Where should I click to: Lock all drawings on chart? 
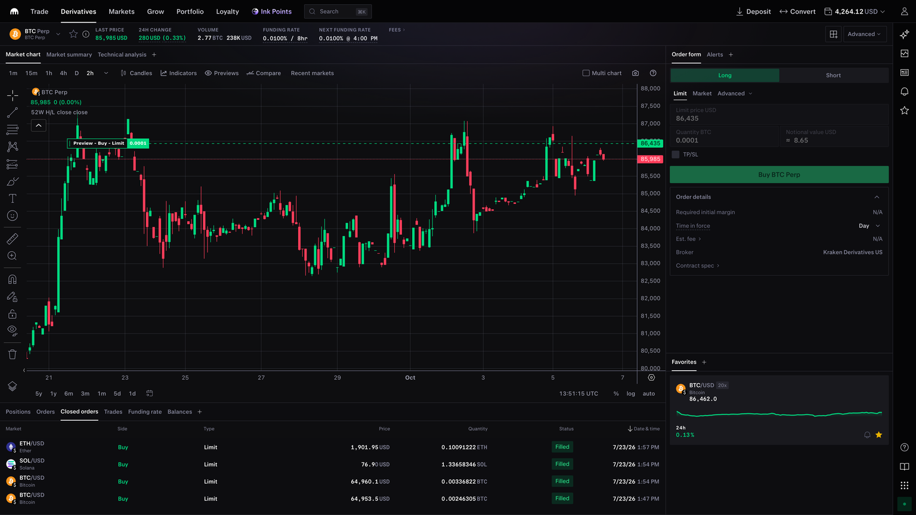12,314
